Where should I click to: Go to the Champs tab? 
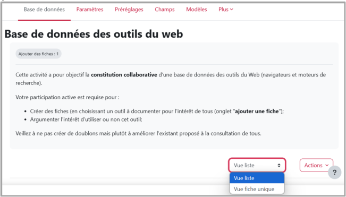165,10
